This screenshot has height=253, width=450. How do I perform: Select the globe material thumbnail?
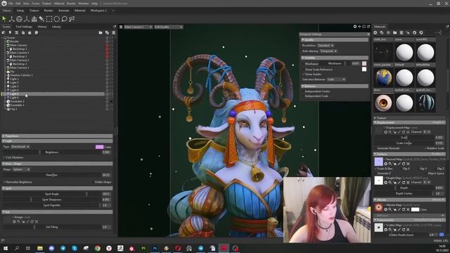383,78
